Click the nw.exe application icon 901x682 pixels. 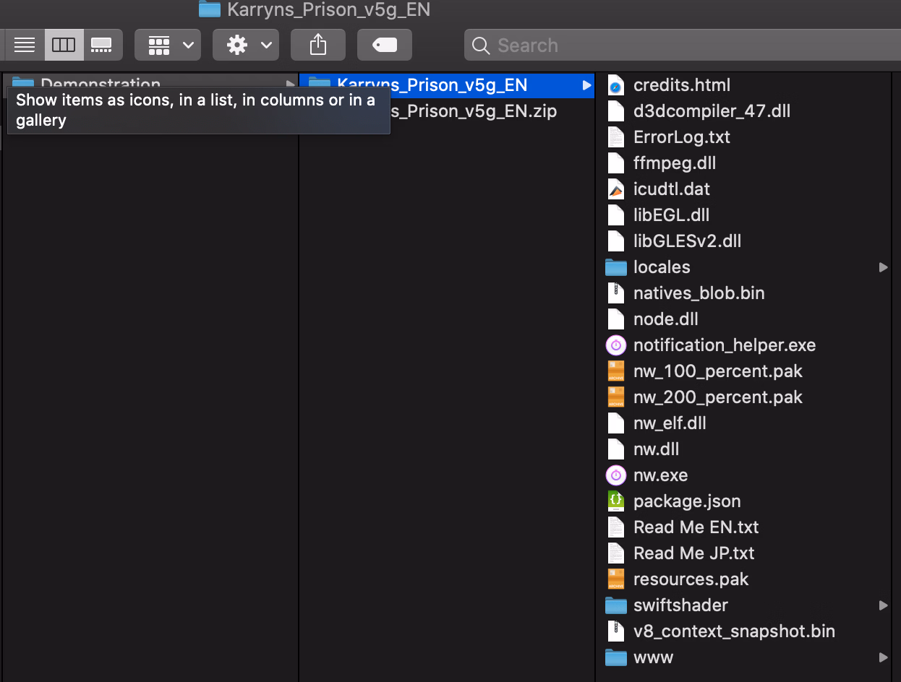coord(616,475)
